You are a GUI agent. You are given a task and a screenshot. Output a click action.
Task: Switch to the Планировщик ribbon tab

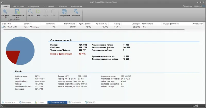point(34,6)
